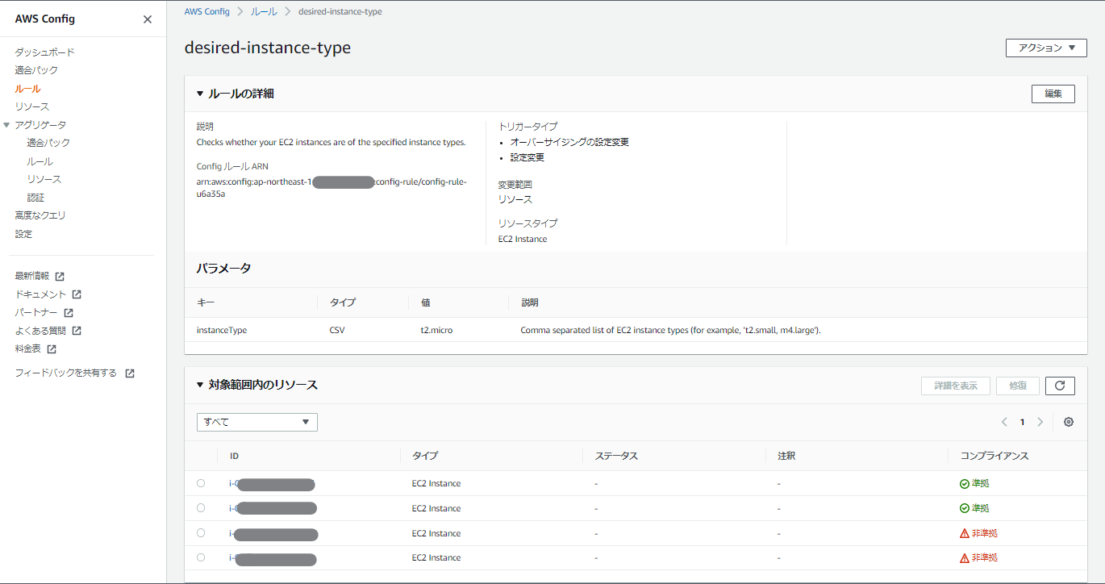Click page number 1 in pagination
The height and width of the screenshot is (584, 1105).
[x=1022, y=421]
